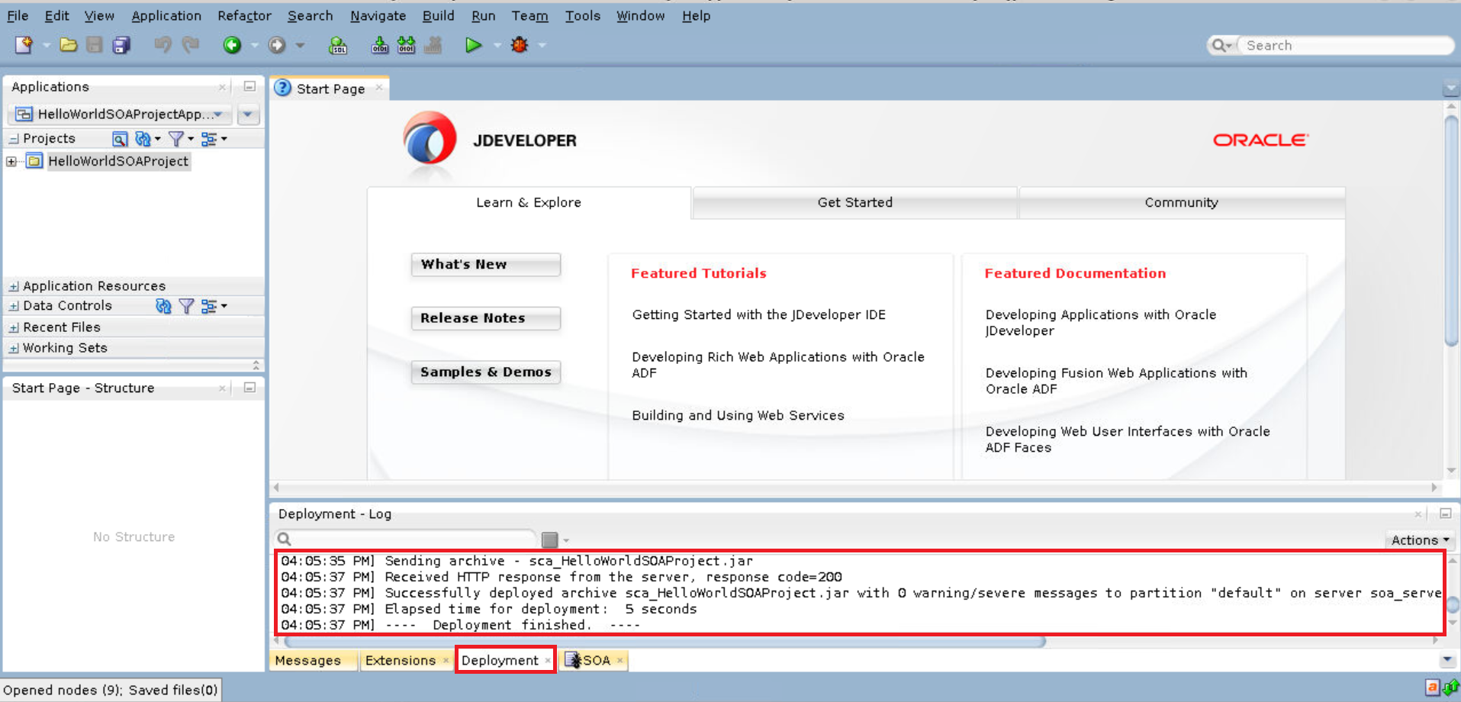
Task: Minimize the Deployment - Log panel
Action: coord(1445,514)
